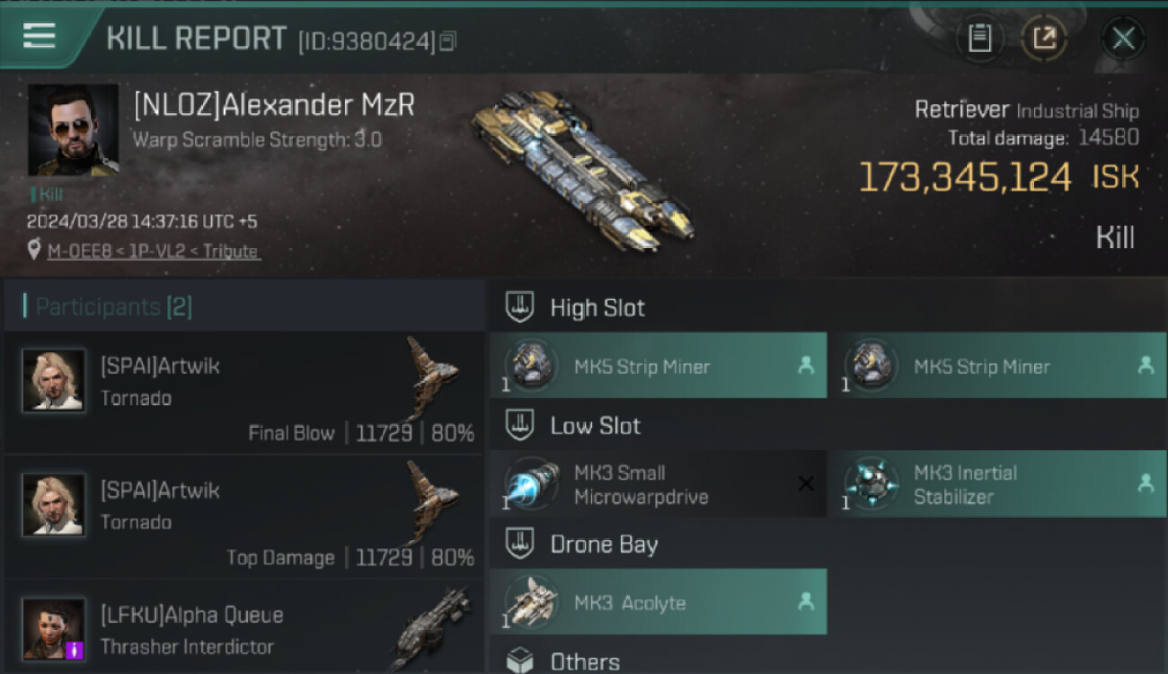1168x674 pixels.
Task: Collapse the High Slot section
Action: coord(573,307)
